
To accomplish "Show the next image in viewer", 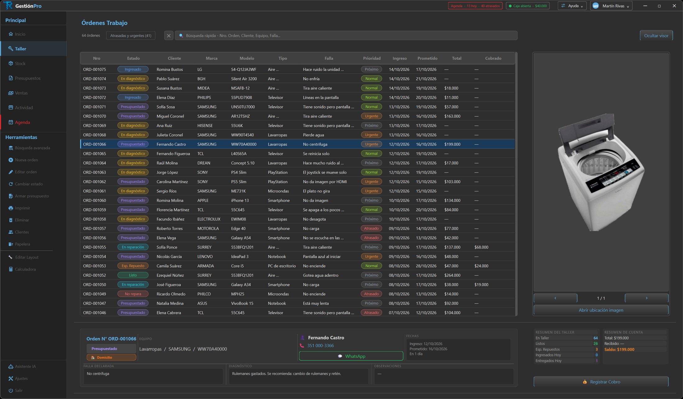I will 646,298.
